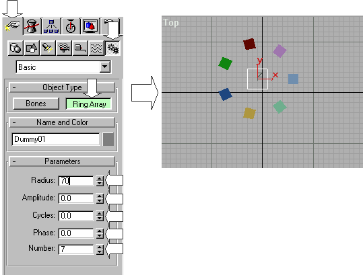Select the Cameras category icon
Viewport: 363px width, 275px height.
tap(64, 48)
